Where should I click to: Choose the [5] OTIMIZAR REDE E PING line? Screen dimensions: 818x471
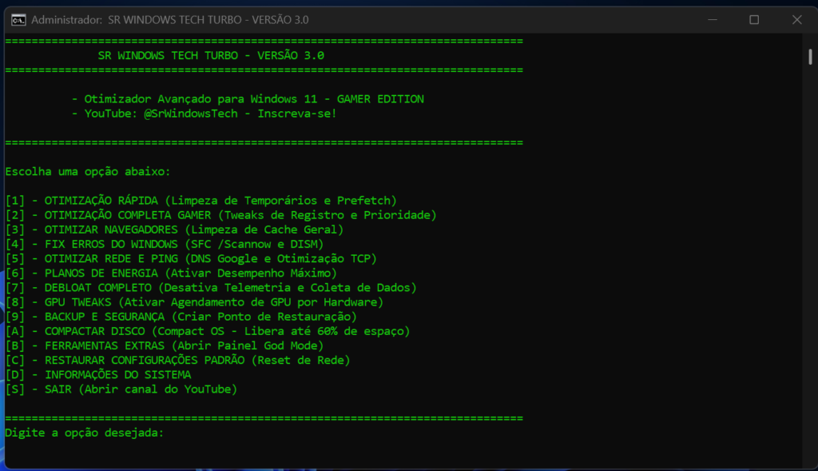point(191,258)
